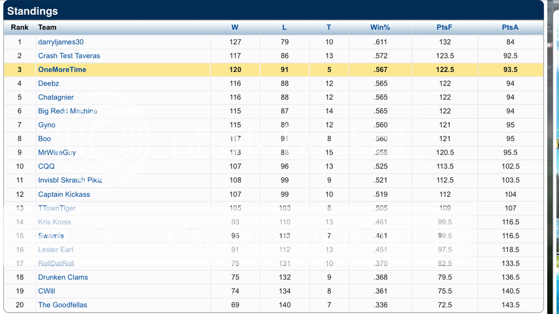This screenshot has width=559, height=314.
Task: Open the Captain Kickass team link
Action: 64,195
